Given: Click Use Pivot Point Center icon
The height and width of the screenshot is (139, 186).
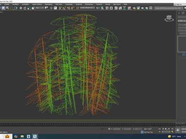Looking at the screenshot, I should click(x=46, y=8).
